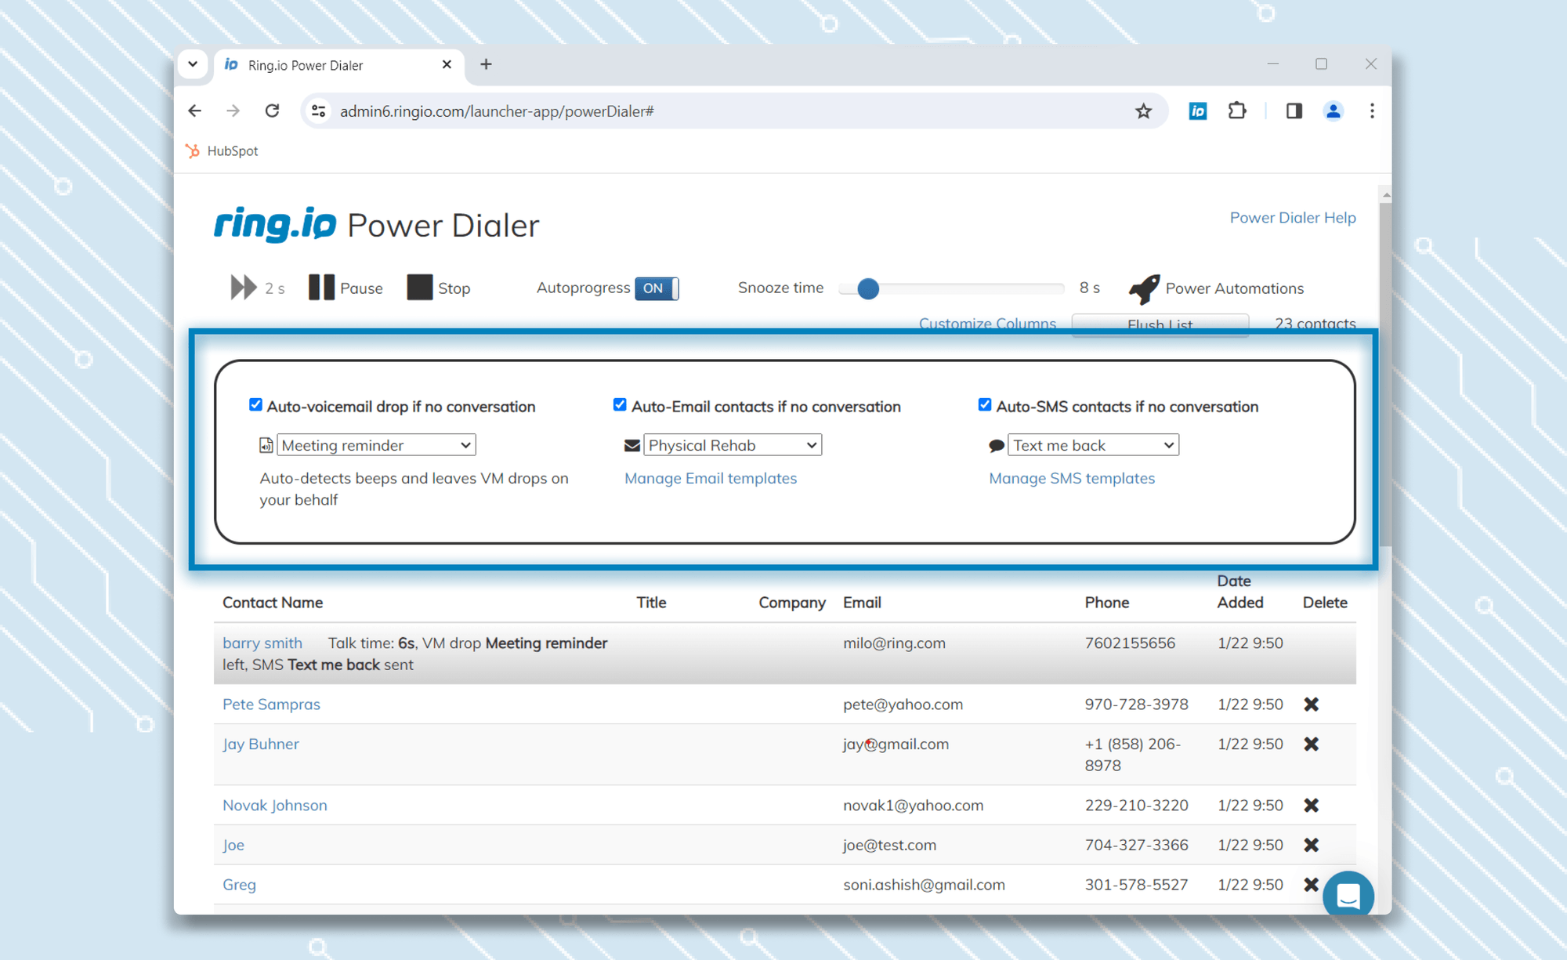The height and width of the screenshot is (960, 1567).
Task: Click the Ring.io browser extension icon
Action: [1198, 111]
